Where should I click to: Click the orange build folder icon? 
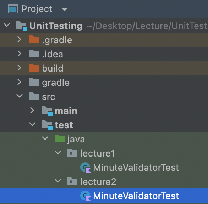[x=34, y=68]
